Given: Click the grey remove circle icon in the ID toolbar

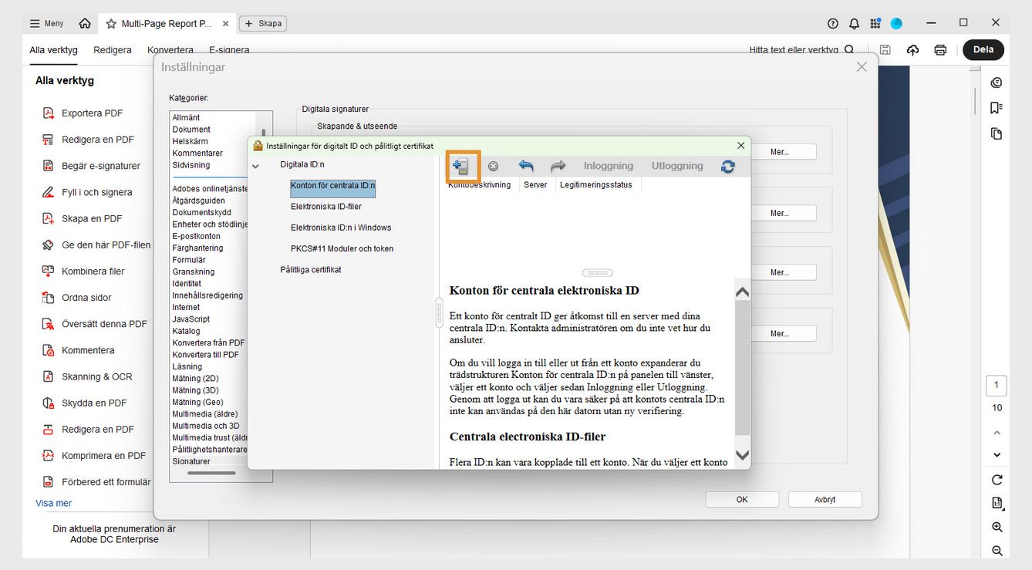Looking at the screenshot, I should click(x=493, y=166).
